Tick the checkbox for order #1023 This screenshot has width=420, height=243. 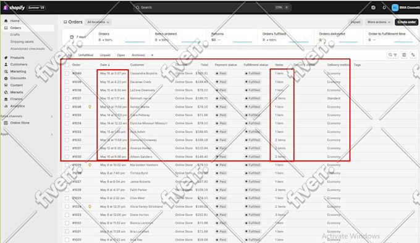tap(67, 215)
